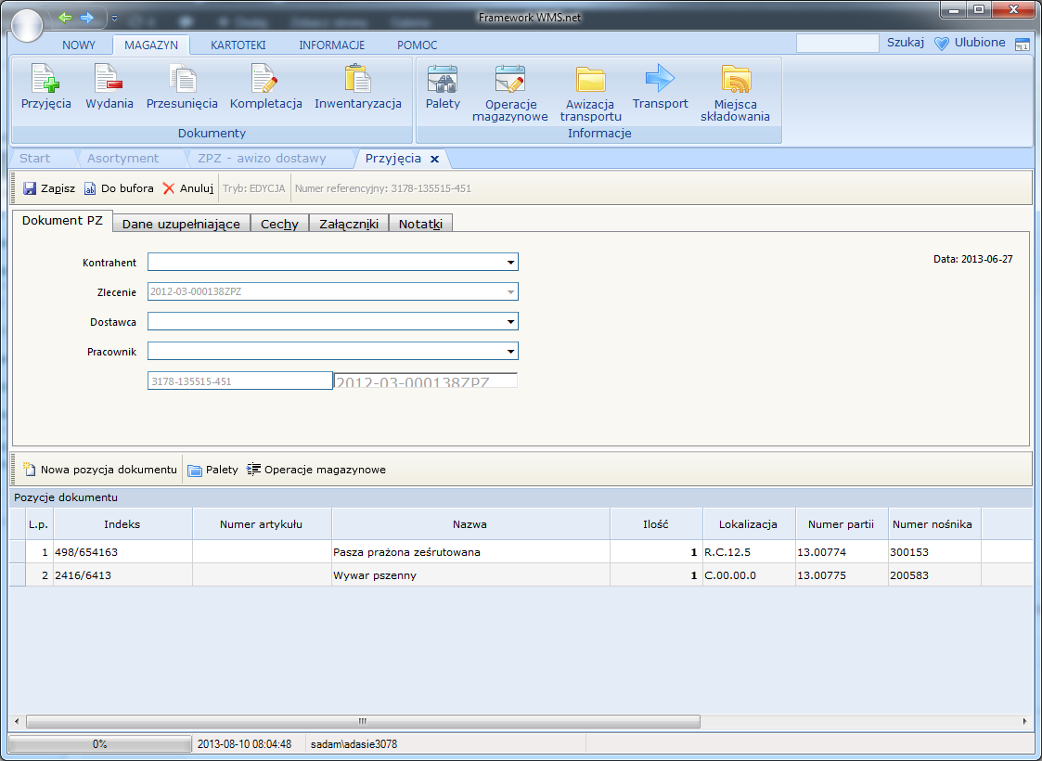Expand Pracownik dropdown

pyautogui.click(x=510, y=351)
